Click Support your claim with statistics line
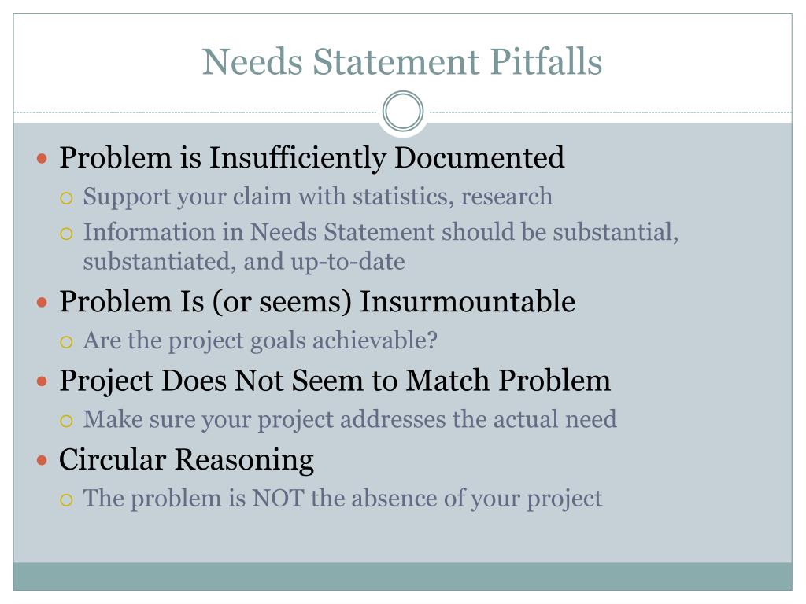The height and width of the screenshot is (604, 806). [x=318, y=197]
